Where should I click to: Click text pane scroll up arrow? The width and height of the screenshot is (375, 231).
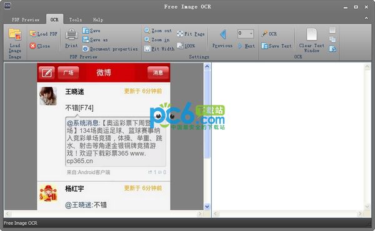(367, 67)
